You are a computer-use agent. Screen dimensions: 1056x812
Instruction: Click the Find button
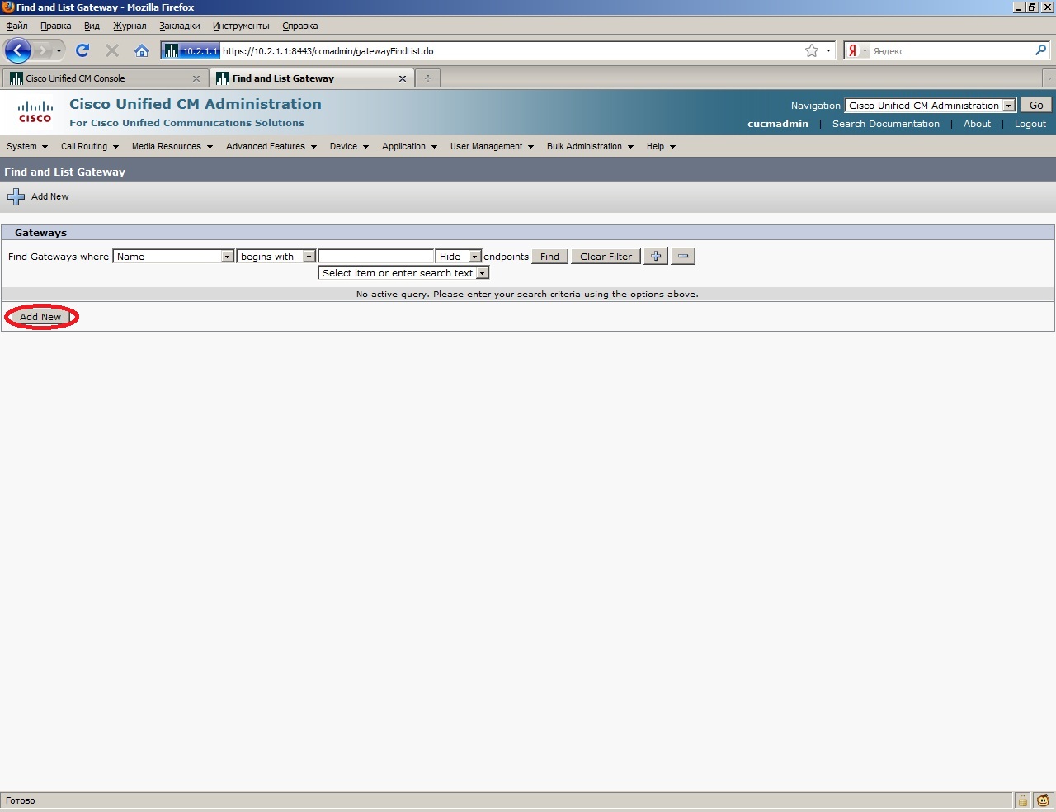click(550, 257)
